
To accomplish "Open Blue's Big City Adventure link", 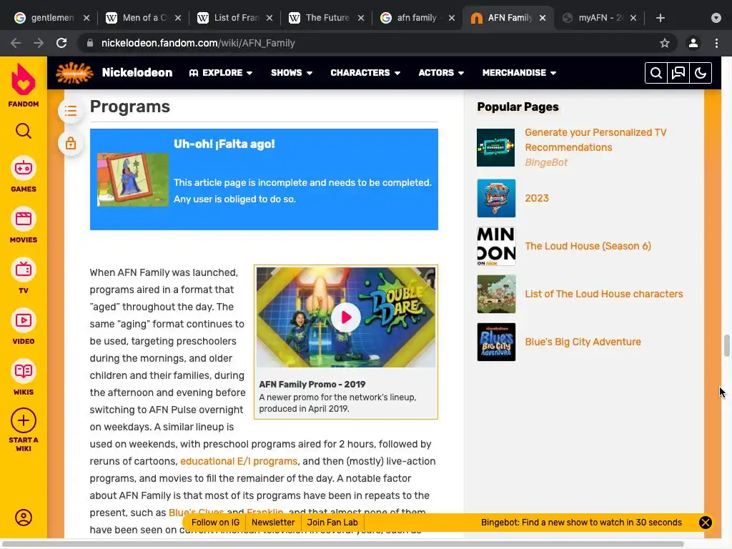I will pyautogui.click(x=583, y=342).
